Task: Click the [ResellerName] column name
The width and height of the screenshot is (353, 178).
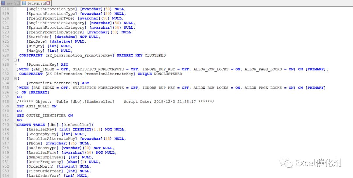Action: click(x=42, y=152)
